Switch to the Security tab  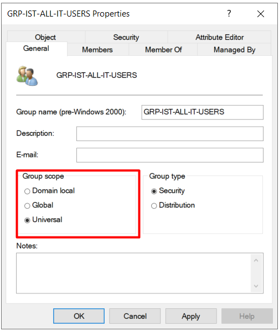126,38
